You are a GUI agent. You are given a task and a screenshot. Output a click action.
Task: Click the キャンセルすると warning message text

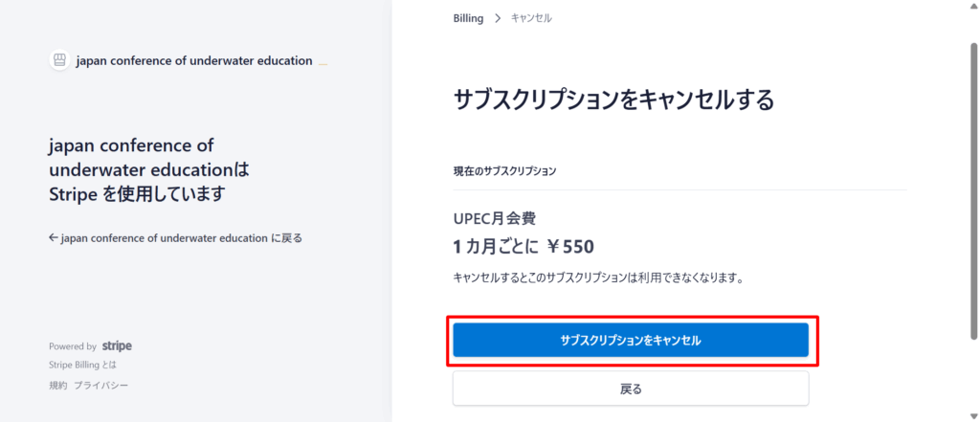pos(598,278)
